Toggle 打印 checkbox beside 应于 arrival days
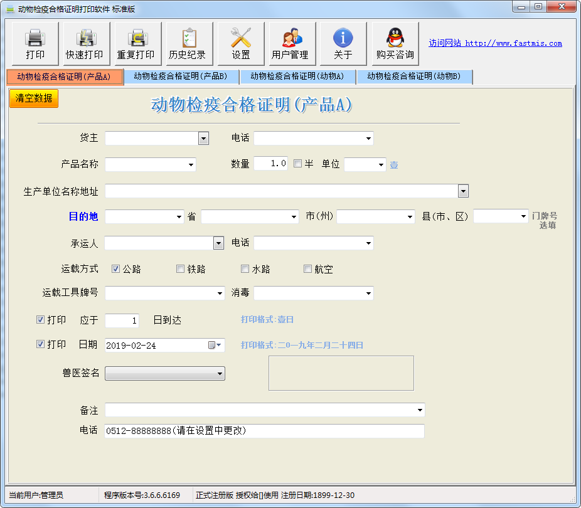Screen dimensions: 581x508 pos(40,319)
